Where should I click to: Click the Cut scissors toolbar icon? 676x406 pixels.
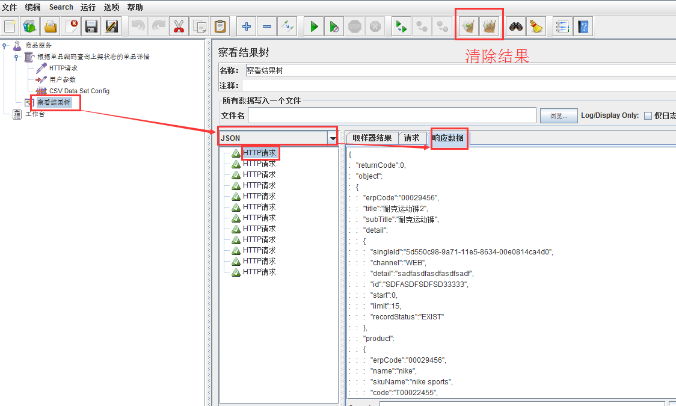point(179,26)
